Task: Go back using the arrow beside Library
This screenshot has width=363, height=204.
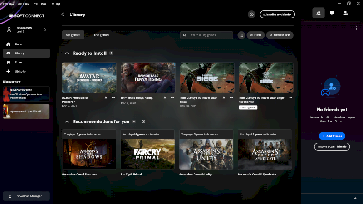Action: click(x=63, y=15)
